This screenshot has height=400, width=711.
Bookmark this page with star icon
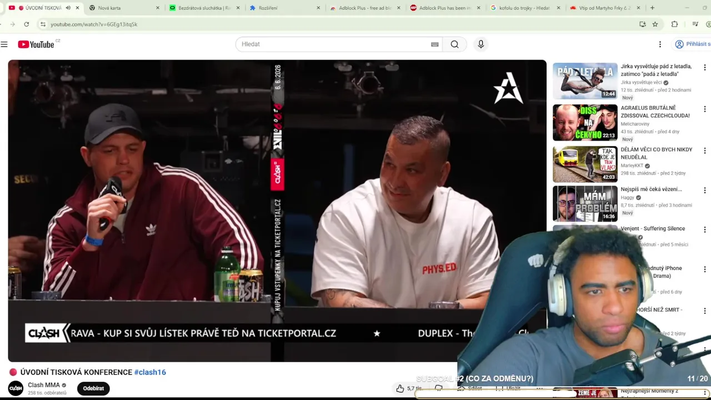pyautogui.click(x=655, y=24)
